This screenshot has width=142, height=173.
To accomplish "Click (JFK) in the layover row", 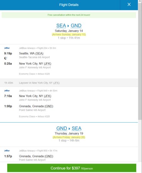I will coord(57,83).
